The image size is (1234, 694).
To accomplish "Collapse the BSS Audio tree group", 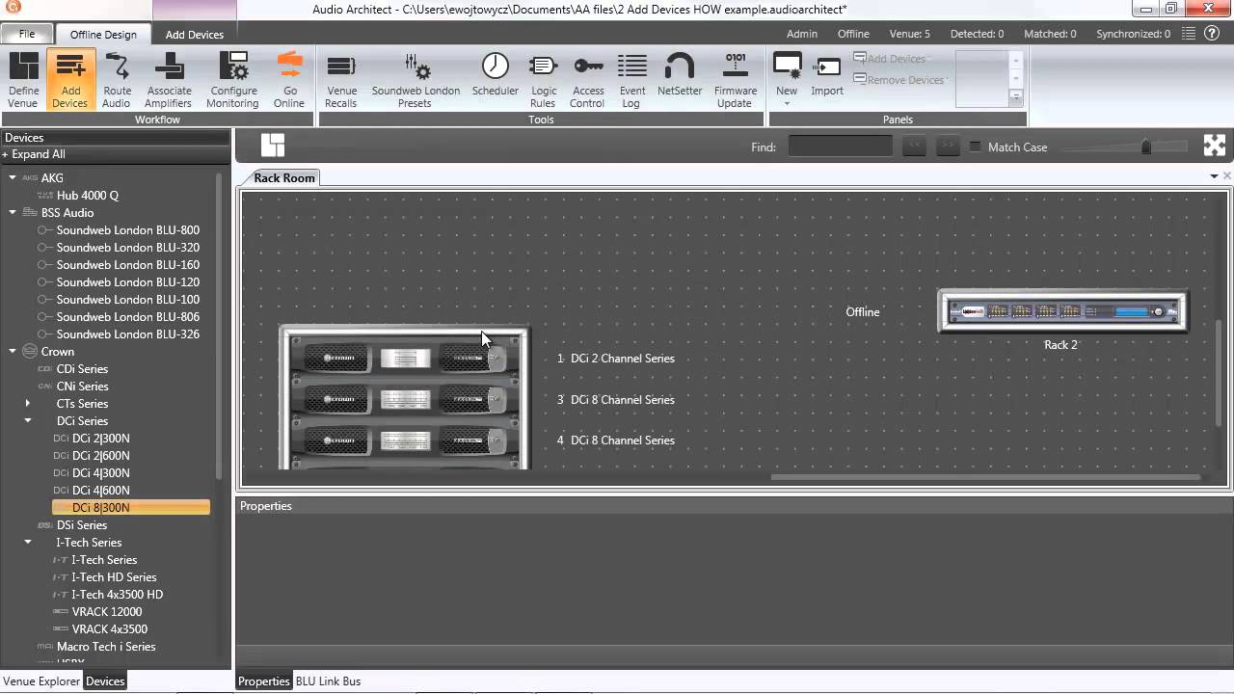I will click(x=13, y=213).
